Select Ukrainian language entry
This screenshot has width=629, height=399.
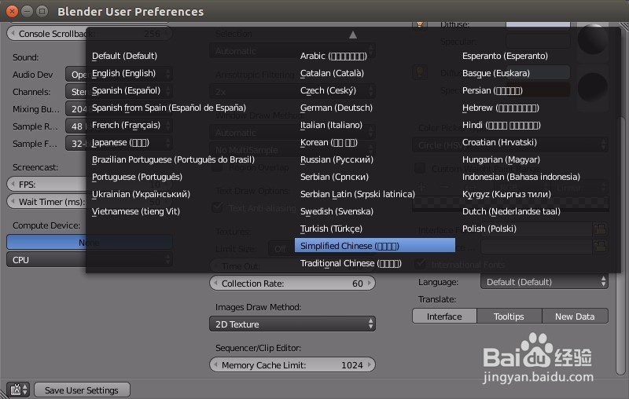coord(141,194)
